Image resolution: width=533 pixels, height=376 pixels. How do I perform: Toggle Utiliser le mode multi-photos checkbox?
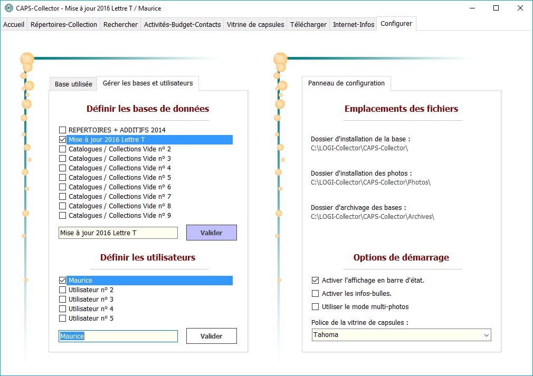(x=316, y=307)
